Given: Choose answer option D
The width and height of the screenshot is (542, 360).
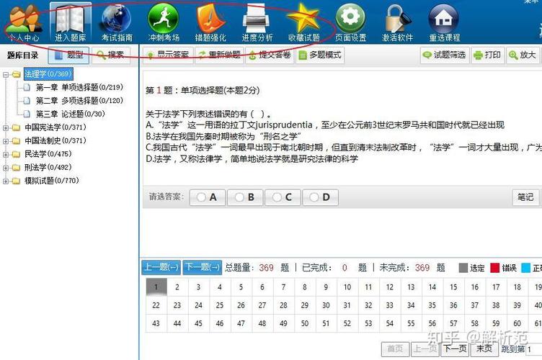Looking at the screenshot, I should (321, 197).
